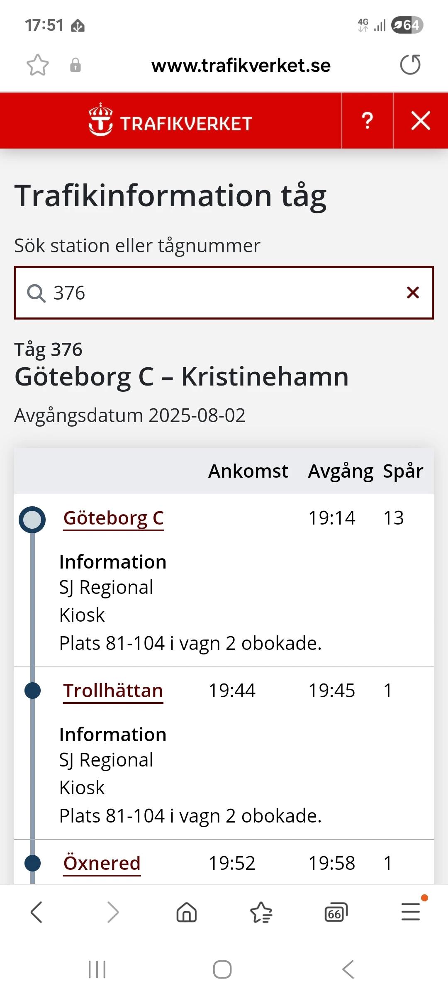This screenshot has height=996, width=448.
Task: Open the Trollhättan station link
Action: point(113,691)
